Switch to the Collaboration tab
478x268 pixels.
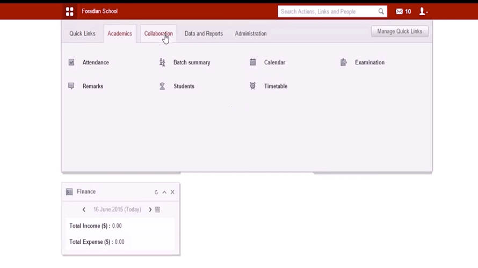[x=158, y=33]
